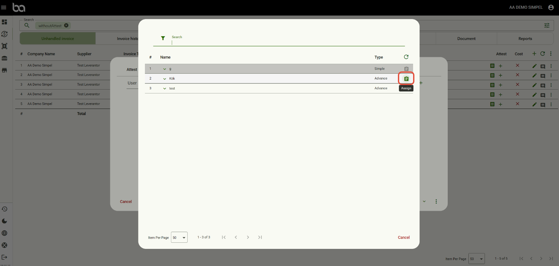Expand the Kök row chevron

[165, 79]
